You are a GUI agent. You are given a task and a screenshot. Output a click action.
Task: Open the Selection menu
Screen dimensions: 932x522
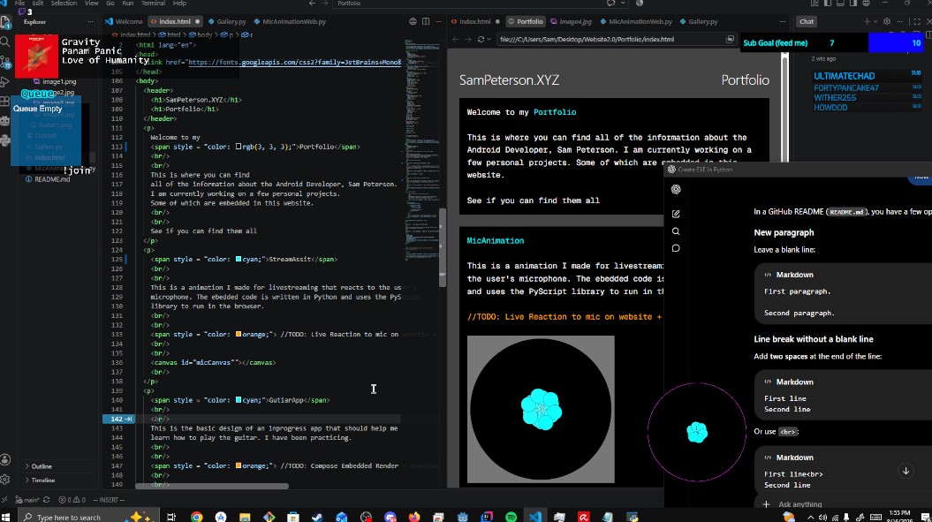click(64, 3)
